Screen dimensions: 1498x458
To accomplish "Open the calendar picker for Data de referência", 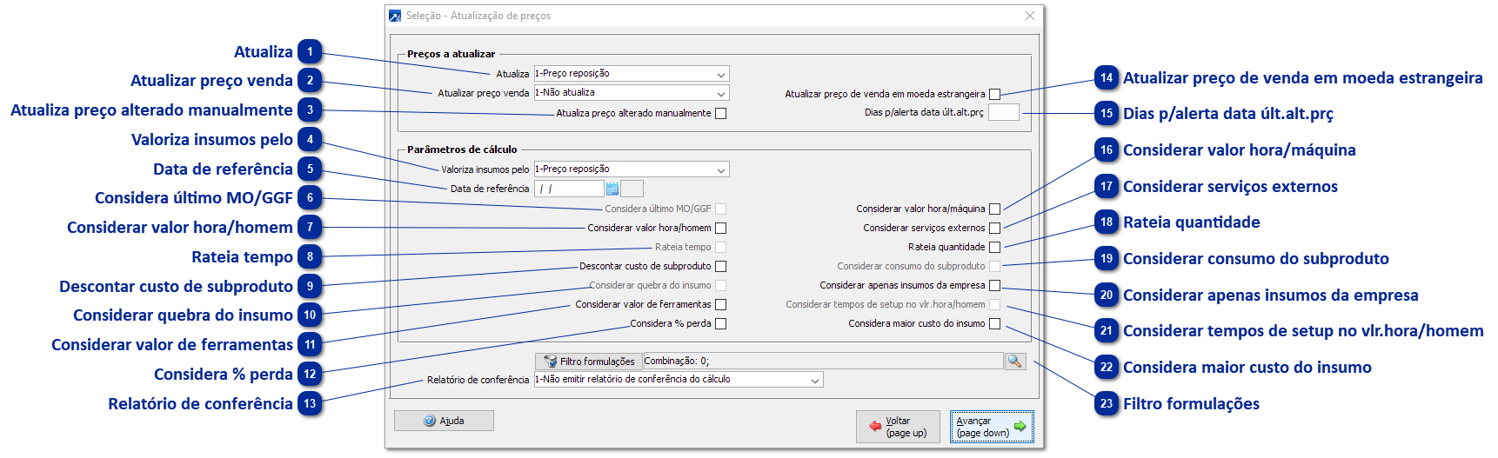I will [x=612, y=189].
